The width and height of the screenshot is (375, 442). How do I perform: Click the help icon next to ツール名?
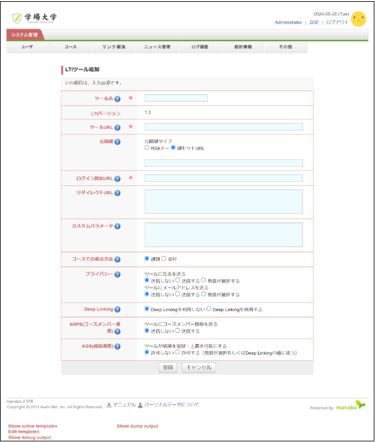click(118, 99)
